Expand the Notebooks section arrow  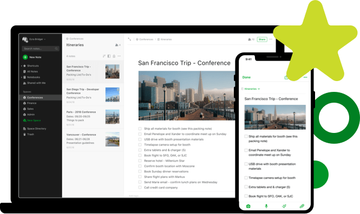click(22, 77)
